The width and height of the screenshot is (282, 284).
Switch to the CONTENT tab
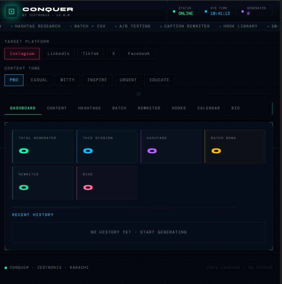57,108
